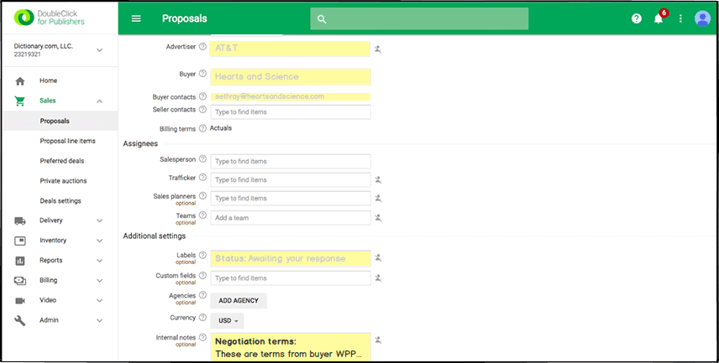Click the help icon beside Trafficker label
Viewport: 719px width, 363px height.
pos(202,178)
